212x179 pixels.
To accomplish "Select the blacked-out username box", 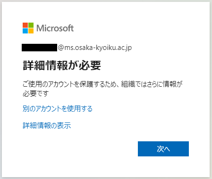I will click(39, 48).
